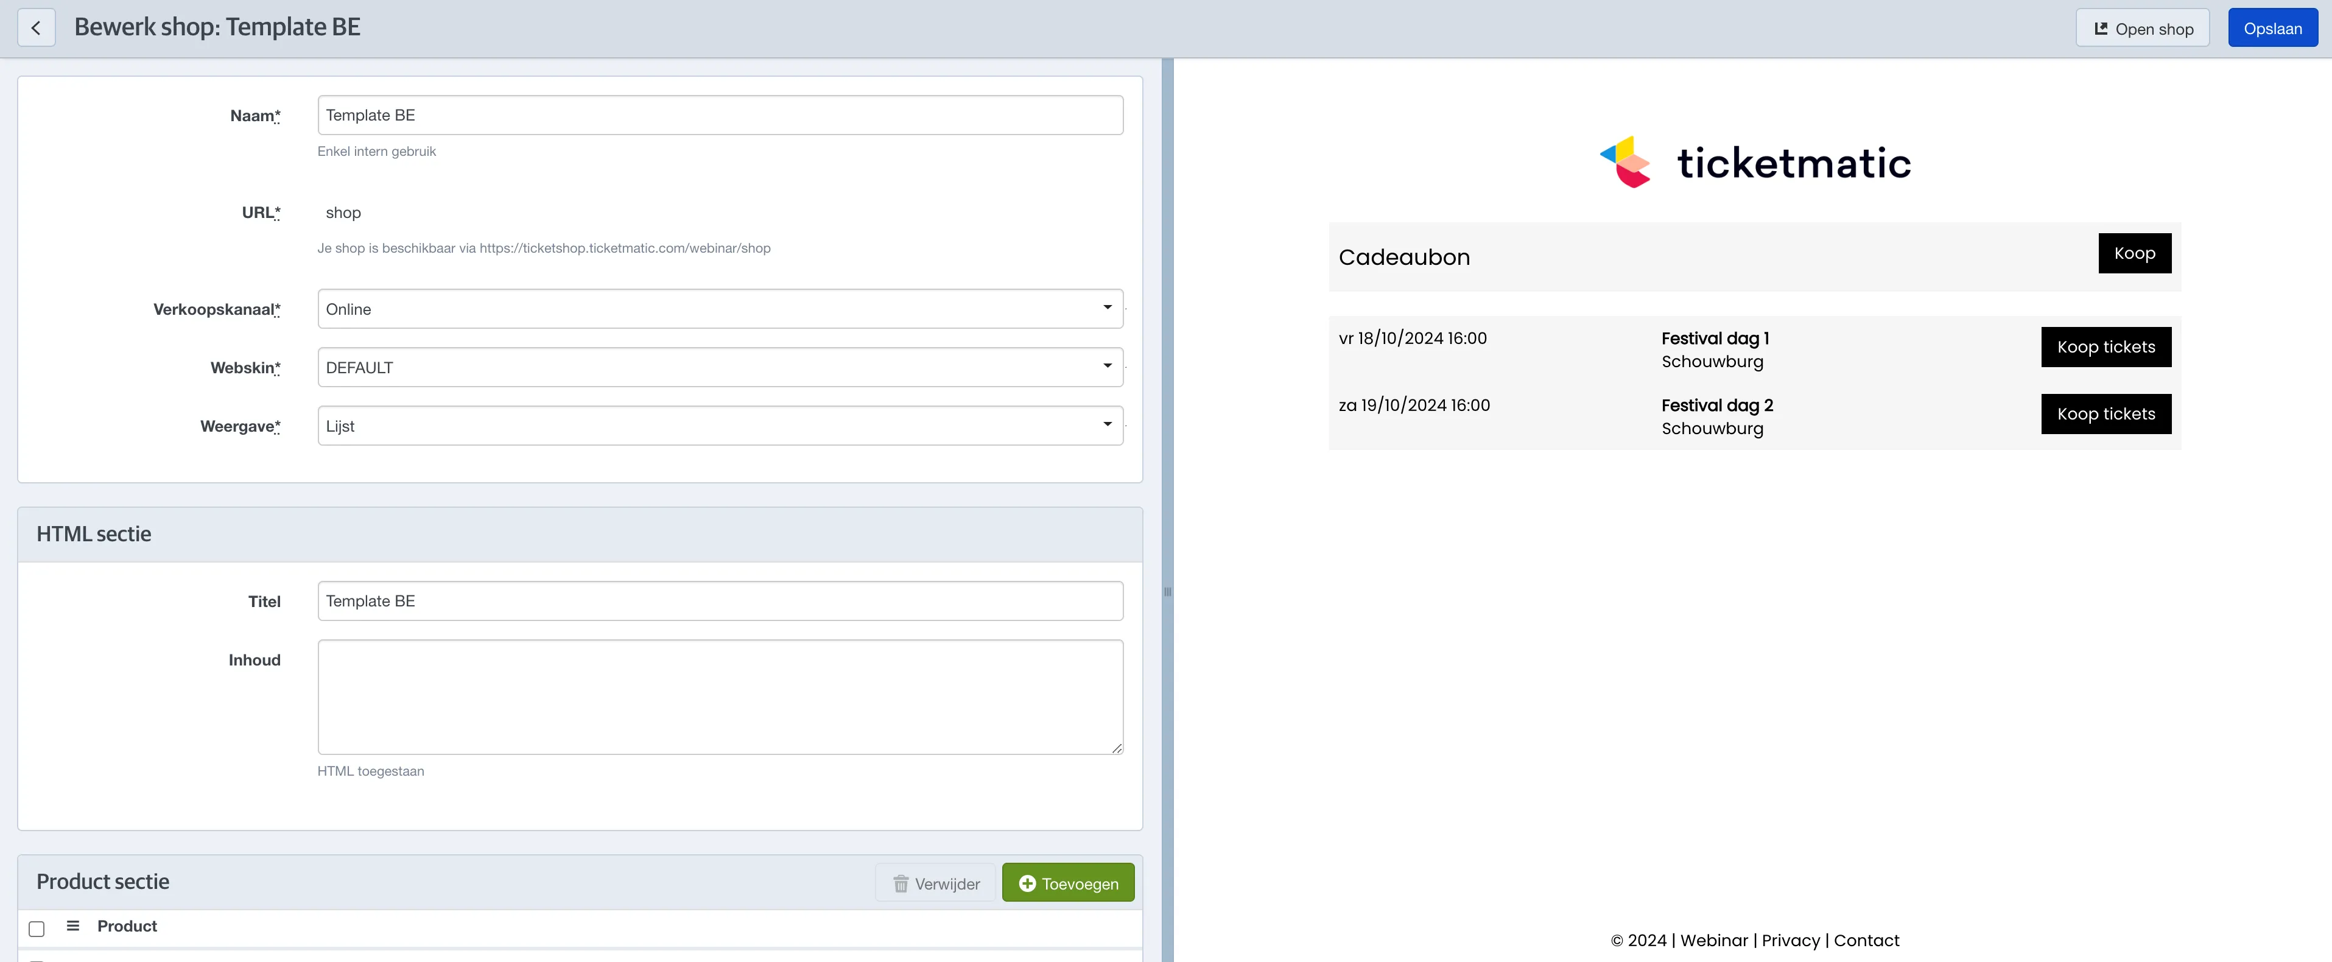Click inside the Inhoud textarea
Screen dimensions: 2332x962
(720, 697)
